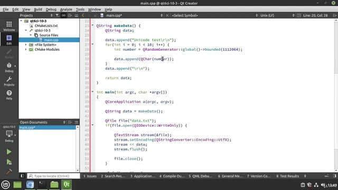Collapse the qt6ci-10-3 root project
The image size is (338, 190).
tap(21, 21)
